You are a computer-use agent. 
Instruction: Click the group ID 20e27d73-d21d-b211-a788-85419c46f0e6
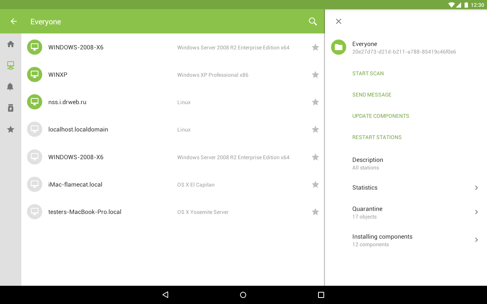pyautogui.click(x=404, y=52)
